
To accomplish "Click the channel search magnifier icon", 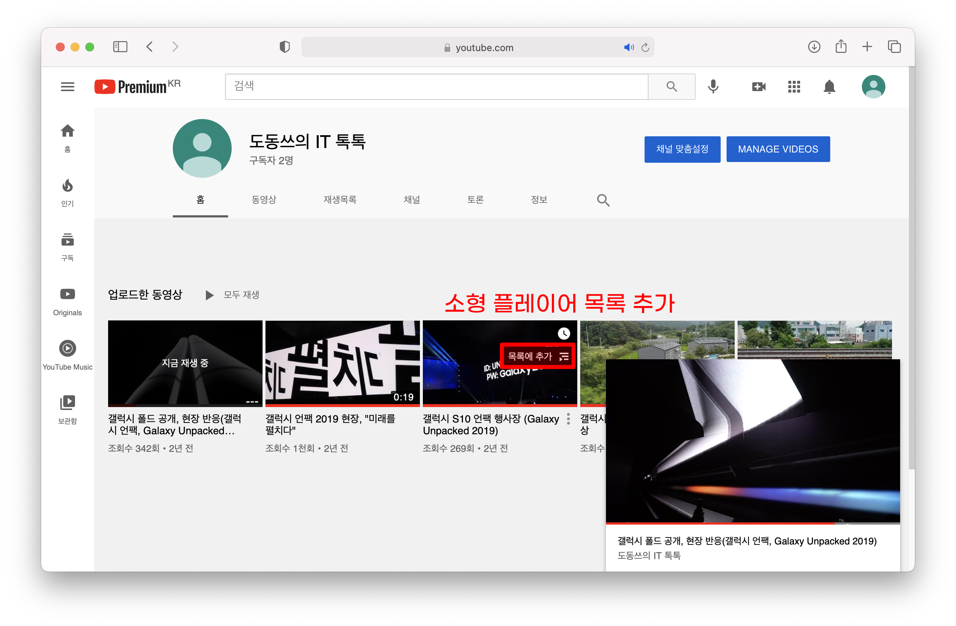I will 603,200.
